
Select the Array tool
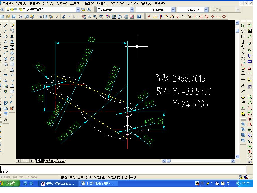point(12,47)
